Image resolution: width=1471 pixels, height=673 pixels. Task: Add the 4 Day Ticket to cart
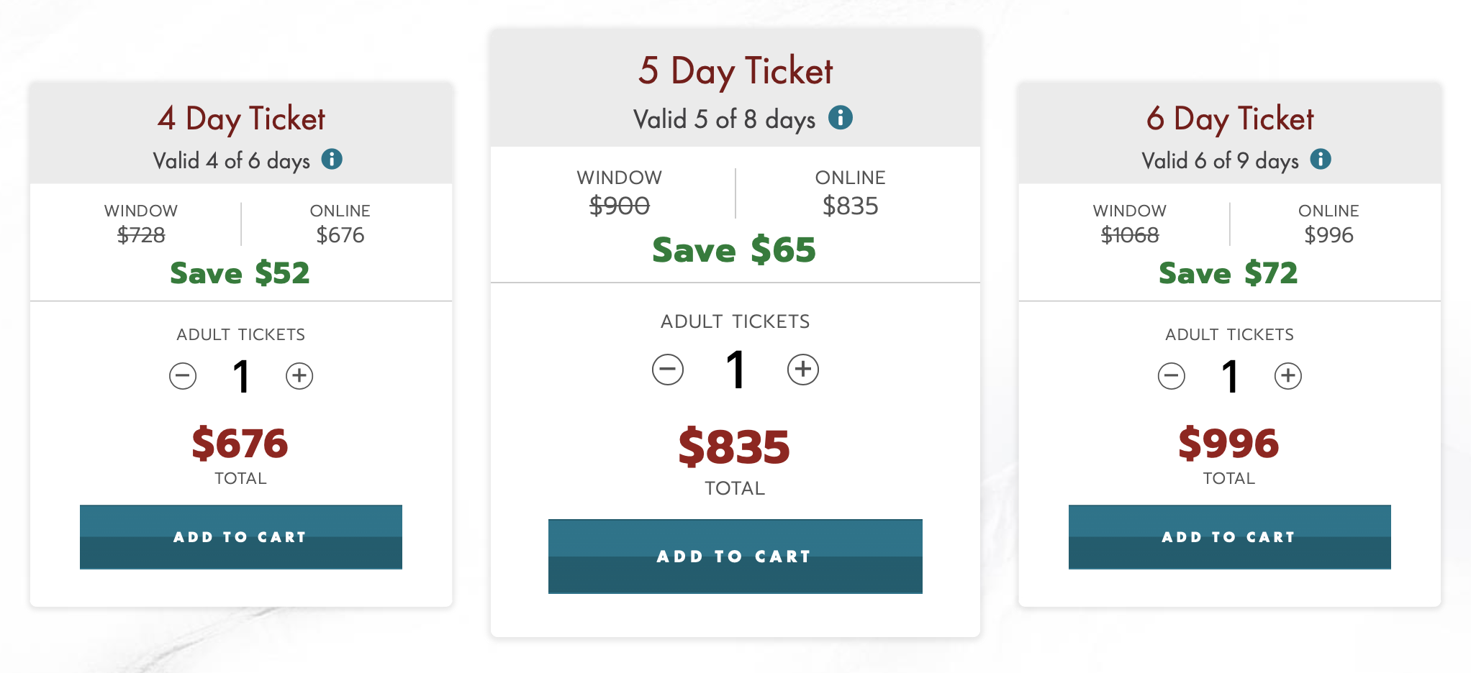[x=241, y=537]
